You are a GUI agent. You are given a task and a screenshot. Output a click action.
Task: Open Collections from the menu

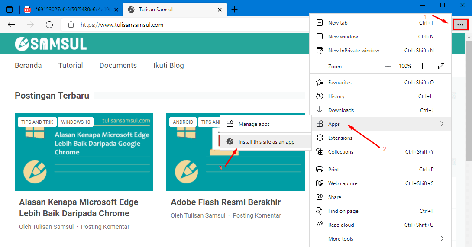click(380, 152)
